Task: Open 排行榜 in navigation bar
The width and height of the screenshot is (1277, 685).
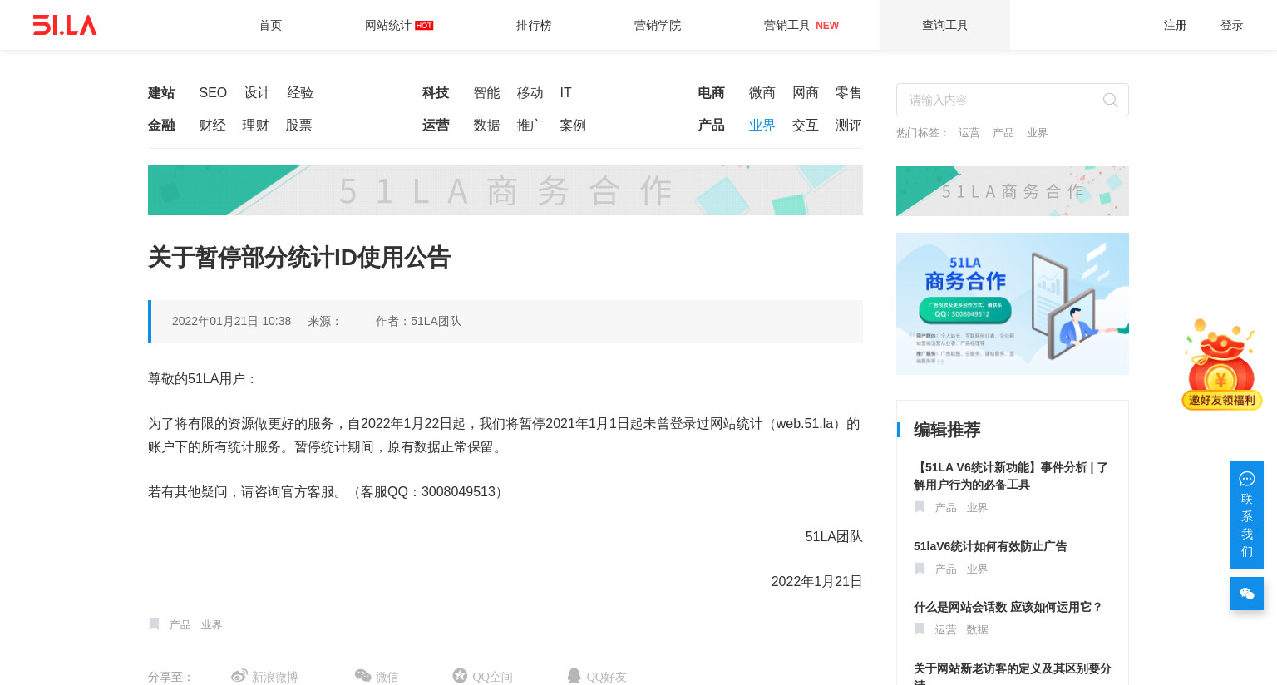Action: [x=534, y=25]
